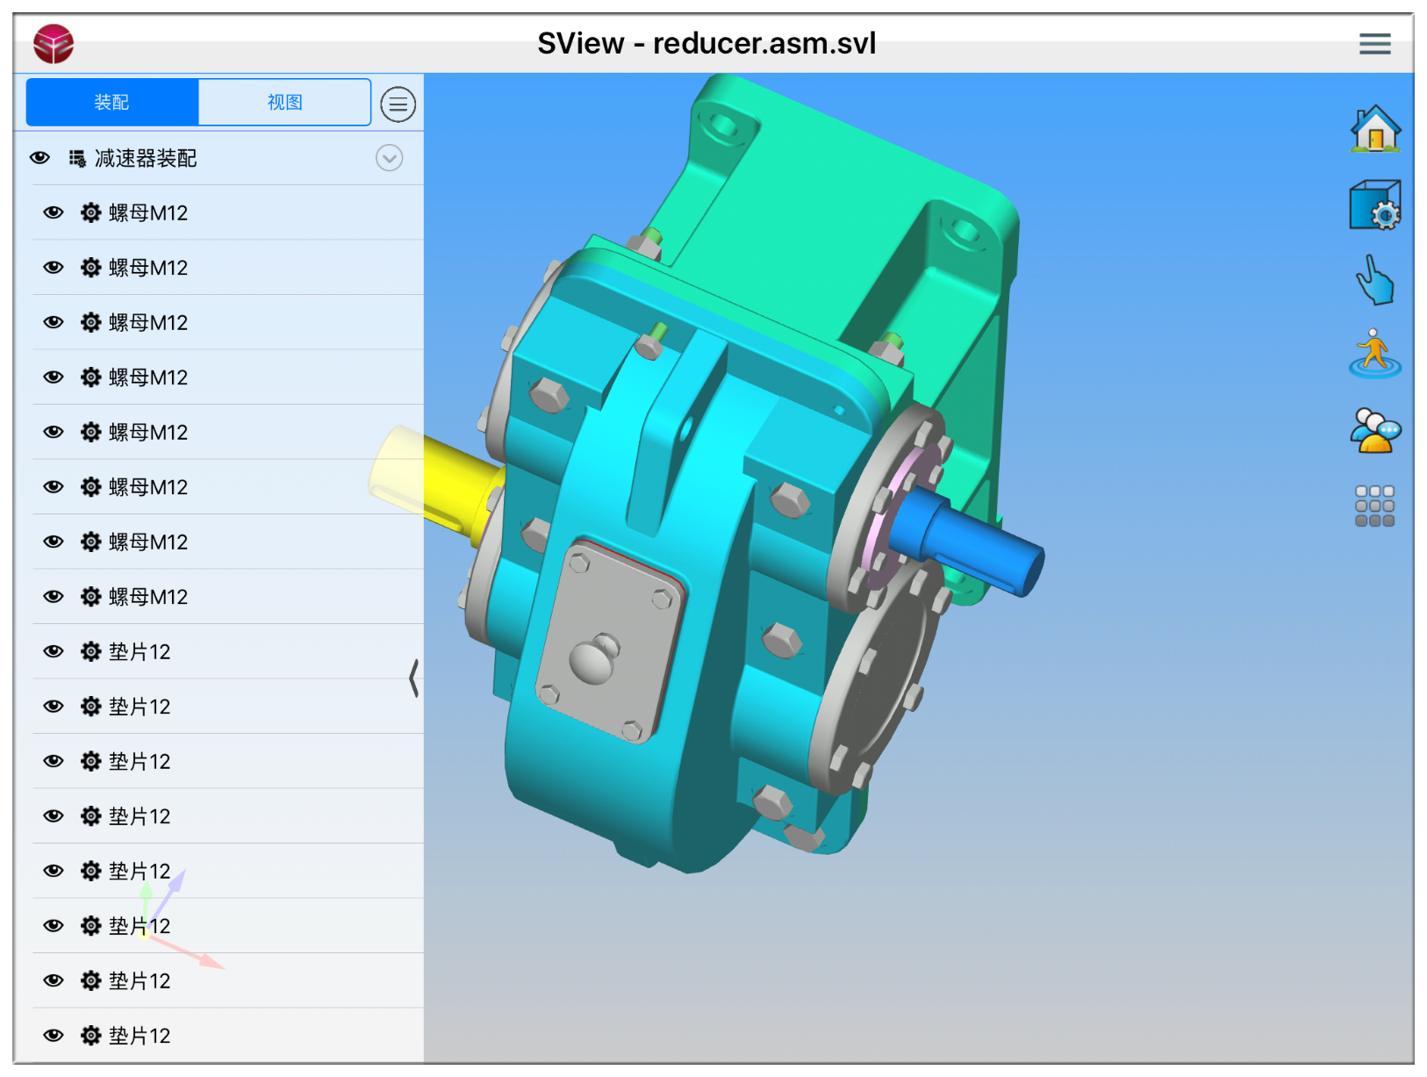
Task: Click the gear icon of the second 垫片12
Action: pos(91,707)
